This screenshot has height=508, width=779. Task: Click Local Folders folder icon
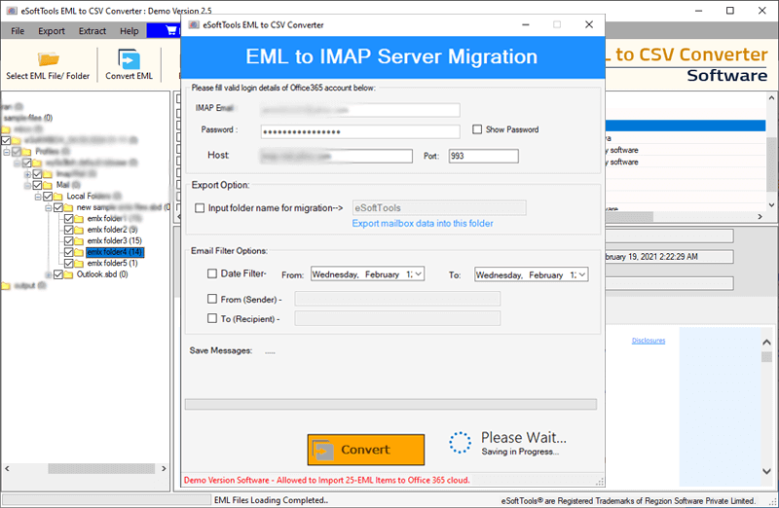(58, 197)
